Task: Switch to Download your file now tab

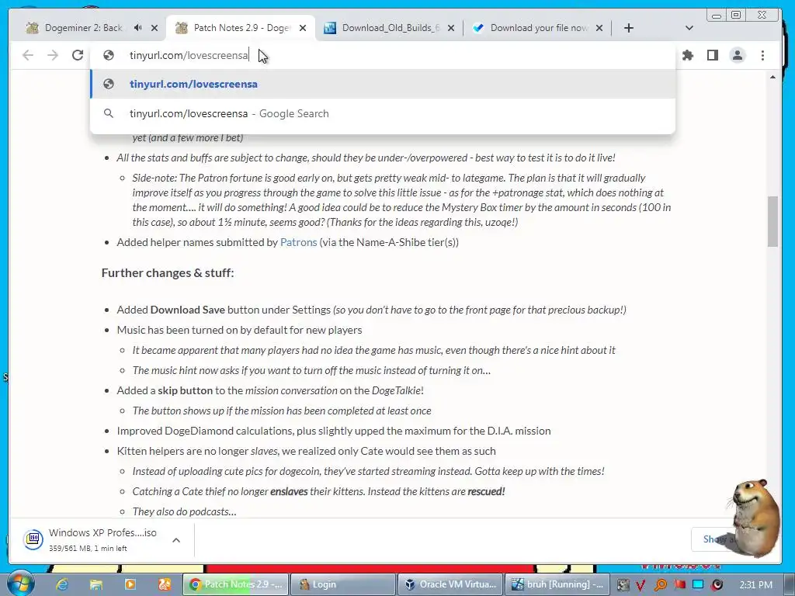Action: coord(539,28)
